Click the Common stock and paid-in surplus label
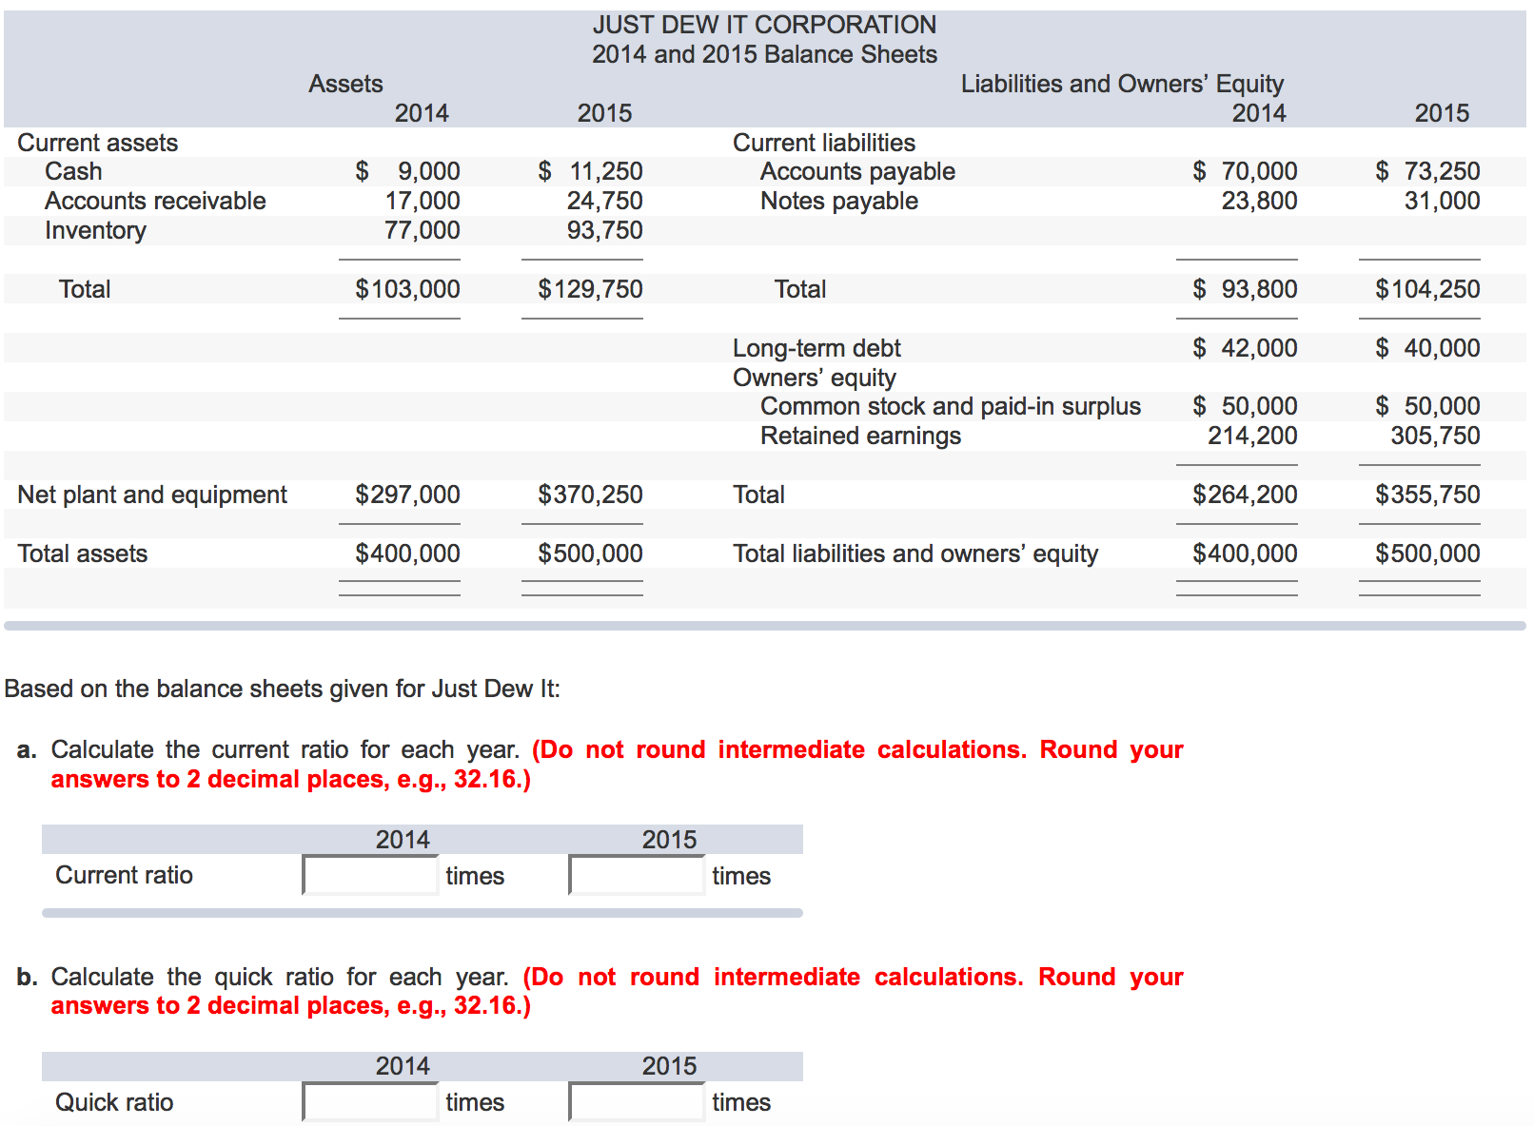The image size is (1534, 1126). [x=951, y=406]
